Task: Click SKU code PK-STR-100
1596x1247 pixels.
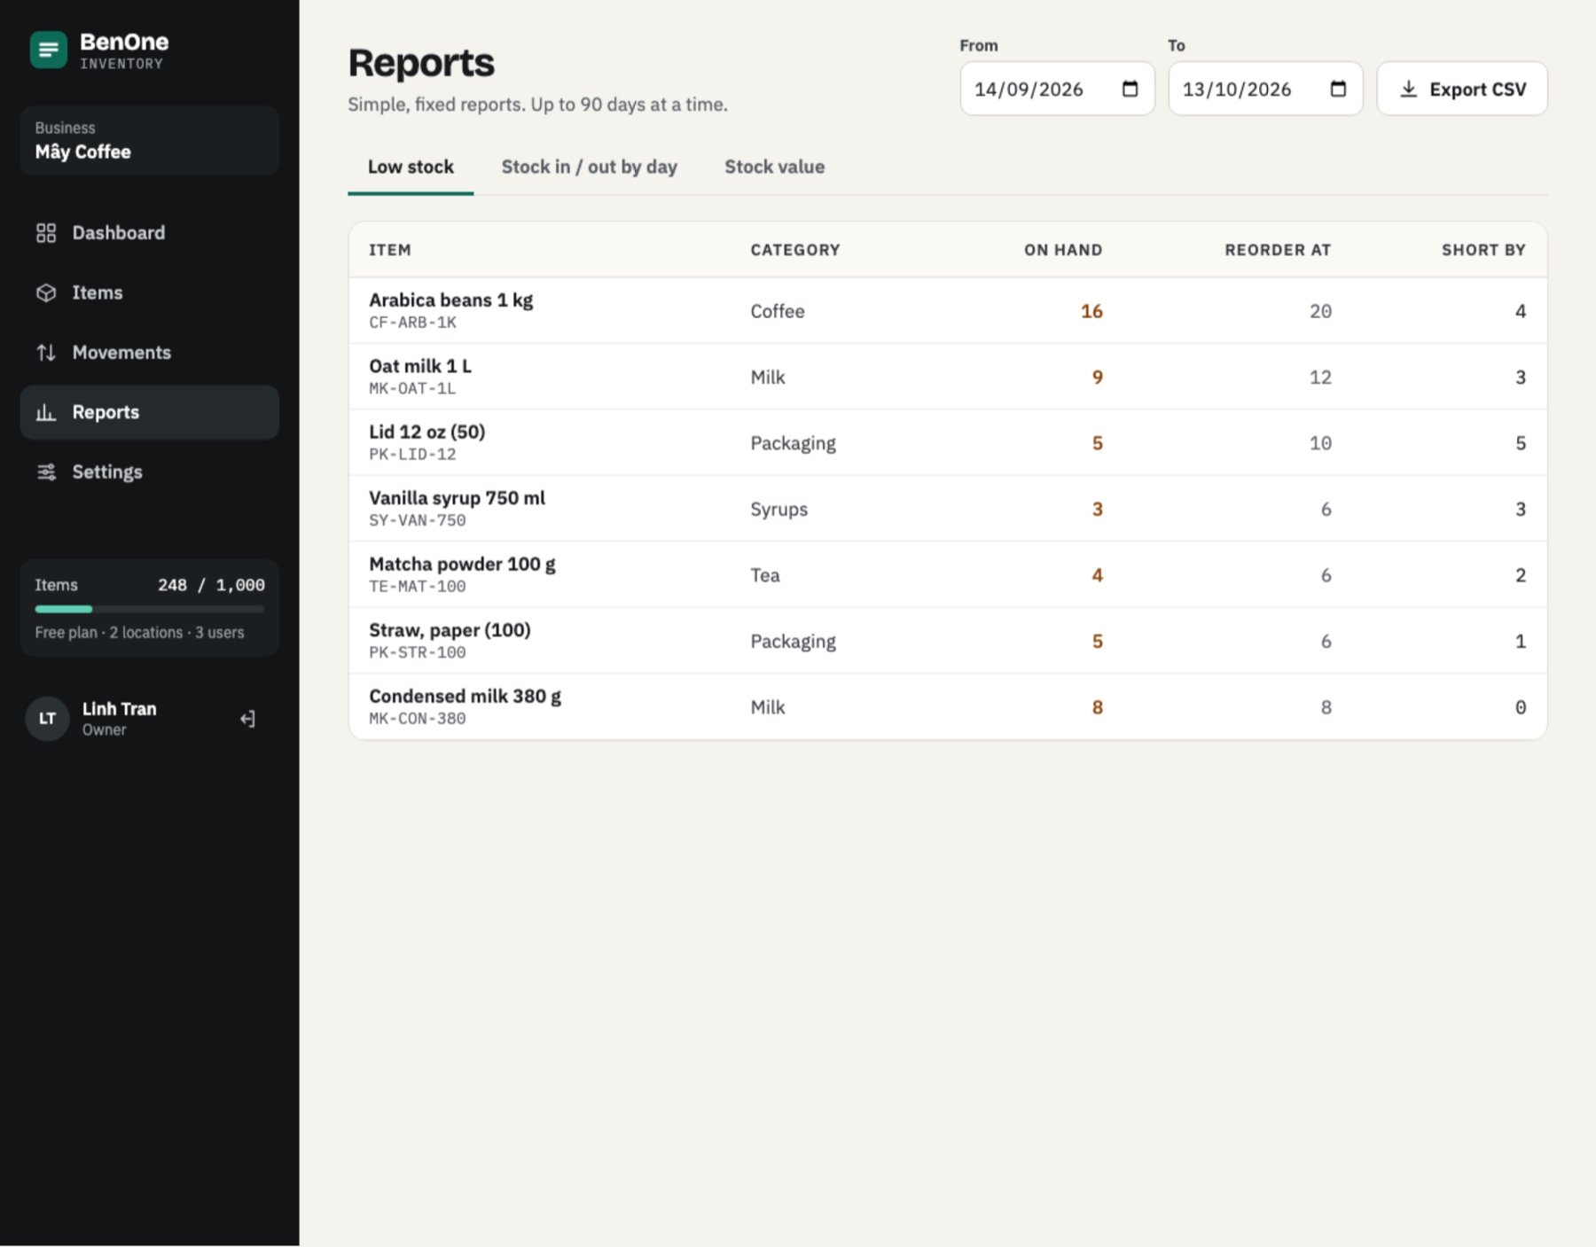Action: 417,652
